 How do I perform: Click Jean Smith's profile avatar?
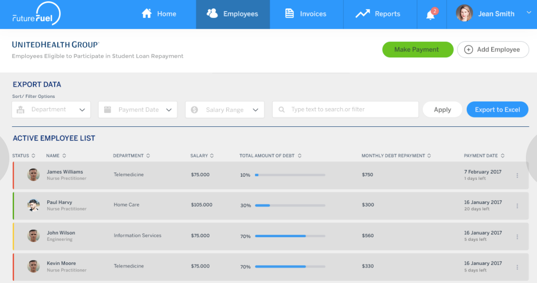point(464,14)
